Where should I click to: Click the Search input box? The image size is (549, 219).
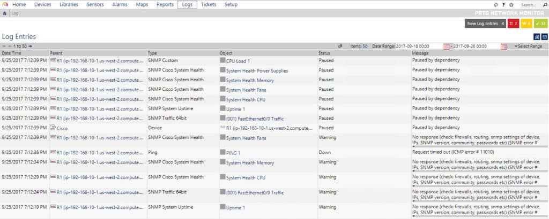coord(530,5)
